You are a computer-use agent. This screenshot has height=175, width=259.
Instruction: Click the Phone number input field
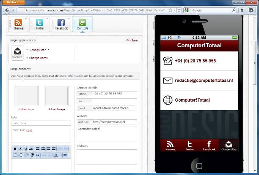[x=114, y=94]
